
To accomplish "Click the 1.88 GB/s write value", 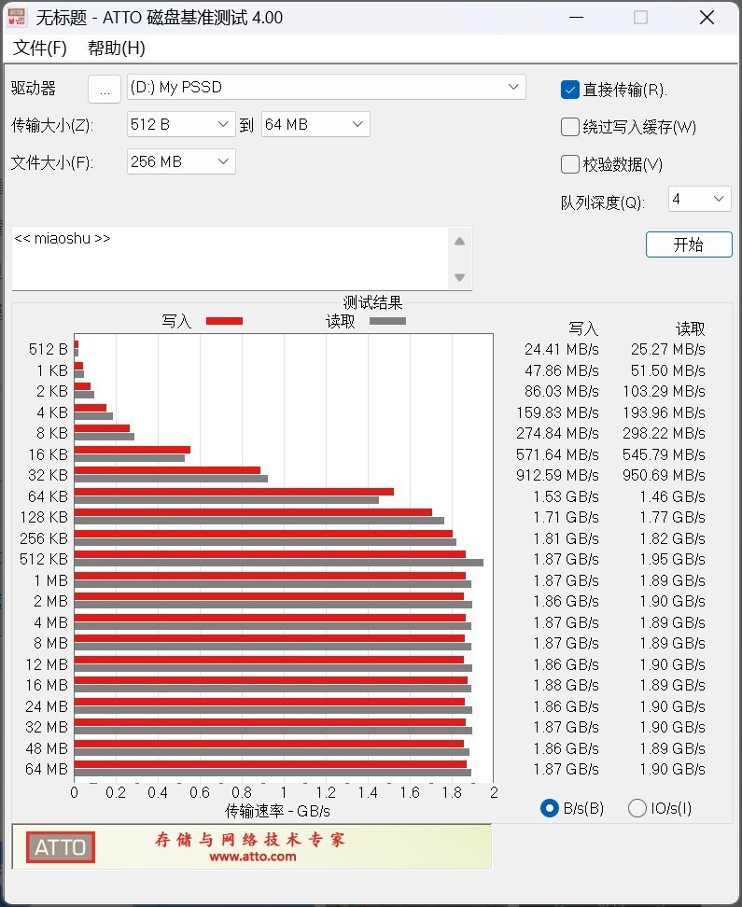I will point(566,686).
